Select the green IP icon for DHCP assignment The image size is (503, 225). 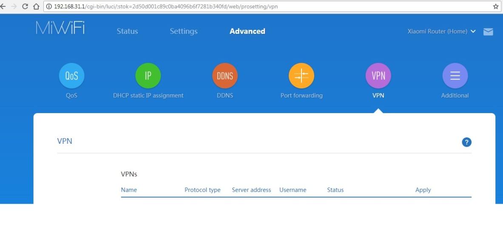point(148,77)
